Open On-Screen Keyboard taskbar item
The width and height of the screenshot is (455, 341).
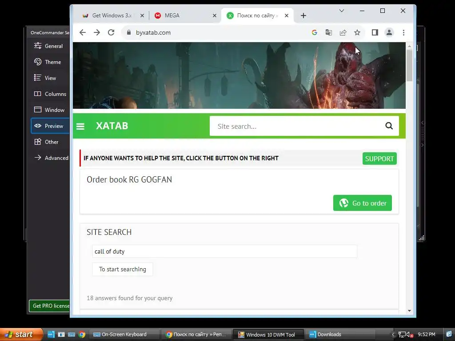click(x=124, y=335)
